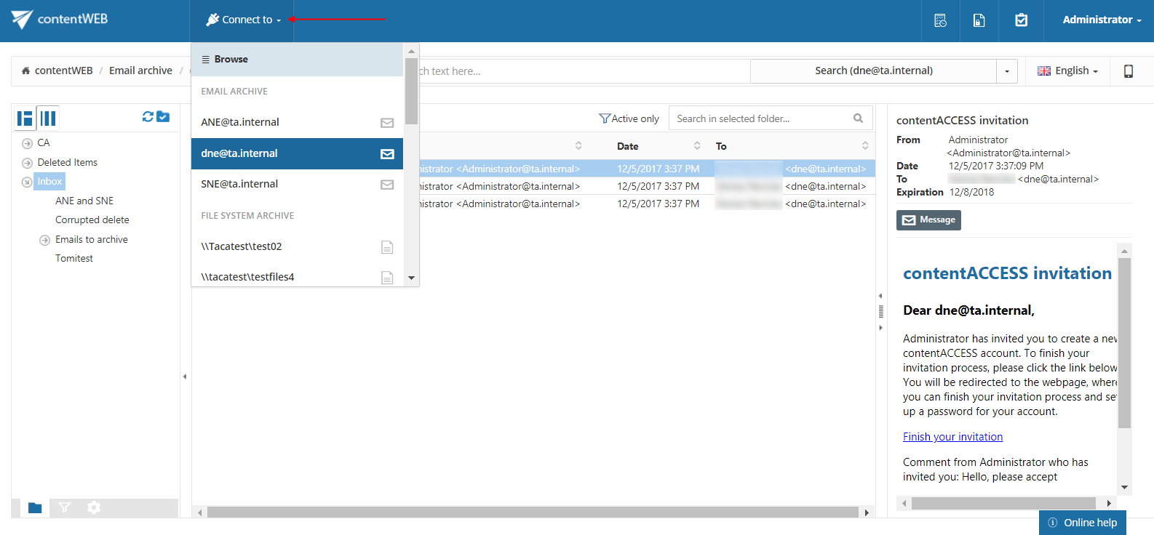Select the Tomitest folder
Viewport: 1154px width, 535px height.
coord(74,259)
